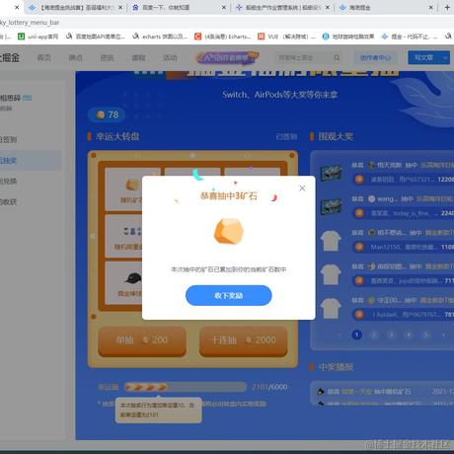Switch to the 船舶生产作业管理系统 browser tab
The height and width of the screenshot is (454, 454).
click(283, 7)
